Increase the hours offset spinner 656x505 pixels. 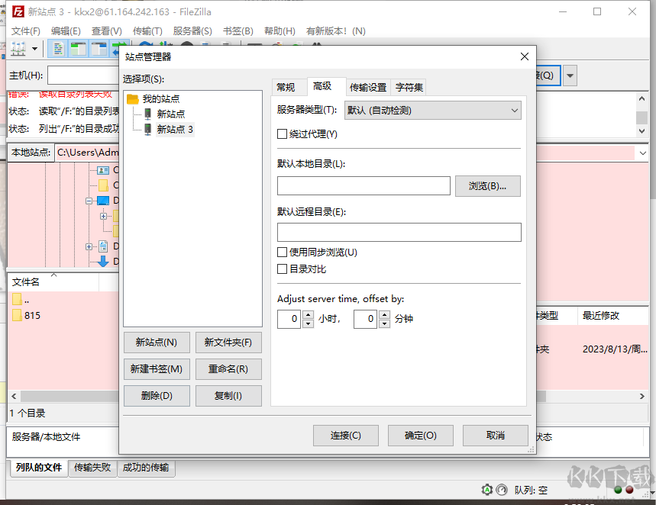(x=308, y=315)
